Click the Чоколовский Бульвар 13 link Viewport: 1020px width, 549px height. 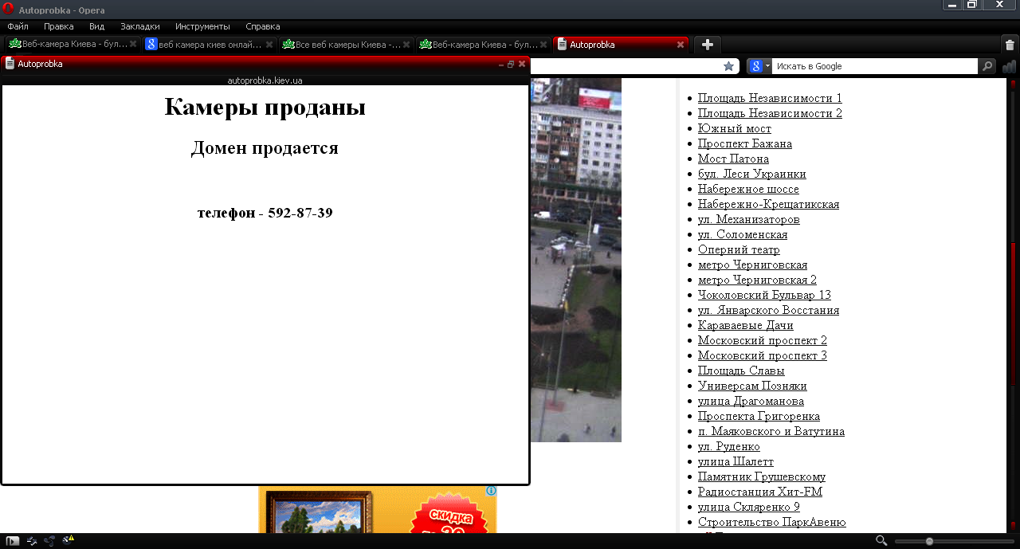tap(764, 295)
